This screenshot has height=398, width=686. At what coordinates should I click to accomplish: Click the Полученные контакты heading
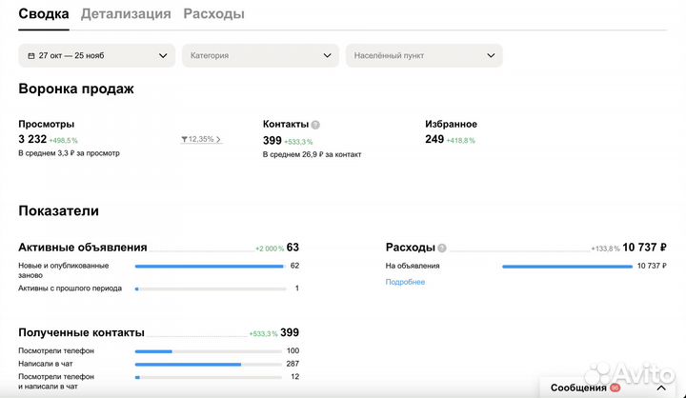81,332
